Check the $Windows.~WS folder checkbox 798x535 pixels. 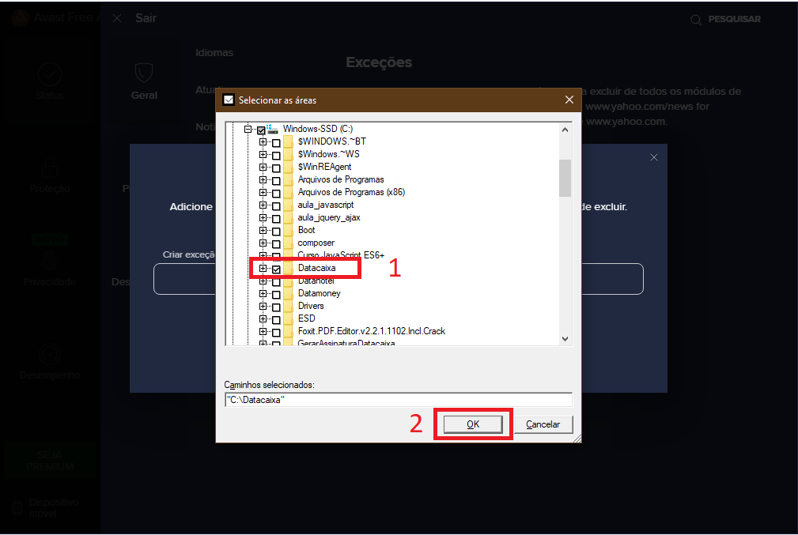click(x=276, y=156)
